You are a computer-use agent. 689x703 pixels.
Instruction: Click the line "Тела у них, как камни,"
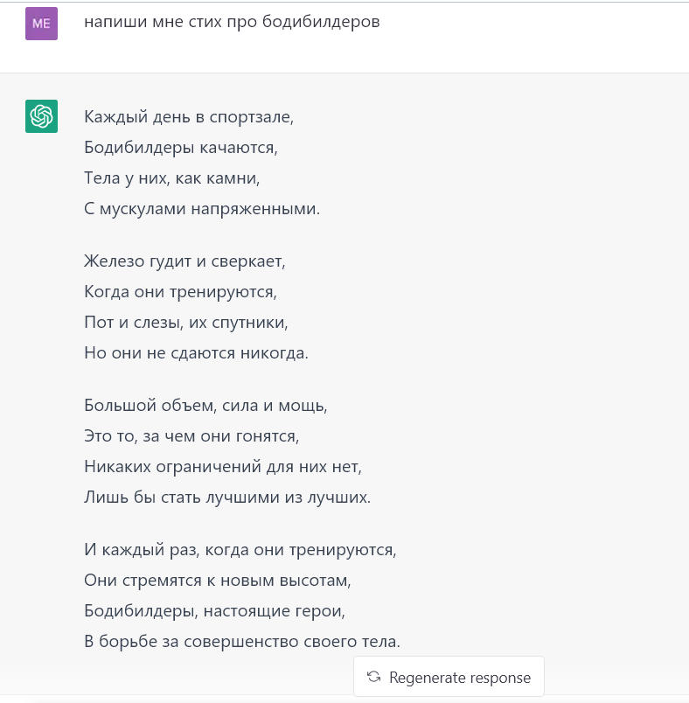point(172,178)
